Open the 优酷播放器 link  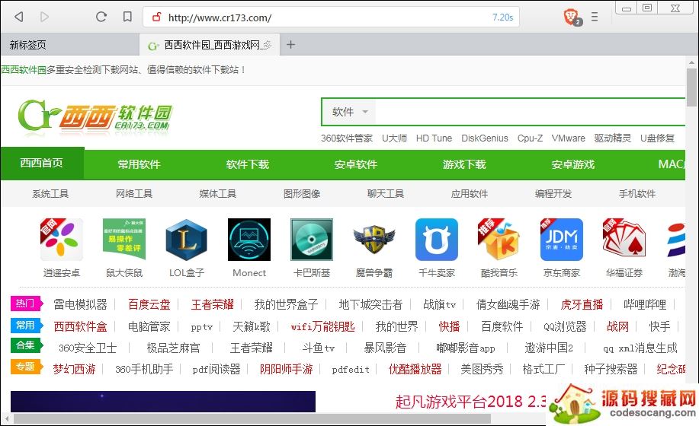(x=415, y=369)
